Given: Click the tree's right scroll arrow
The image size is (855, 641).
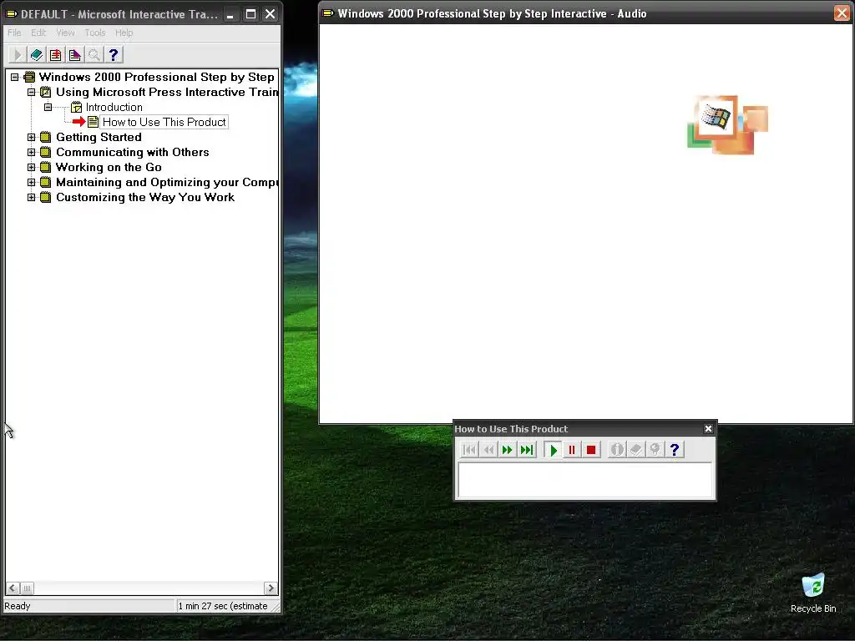Looking at the screenshot, I should tap(271, 588).
